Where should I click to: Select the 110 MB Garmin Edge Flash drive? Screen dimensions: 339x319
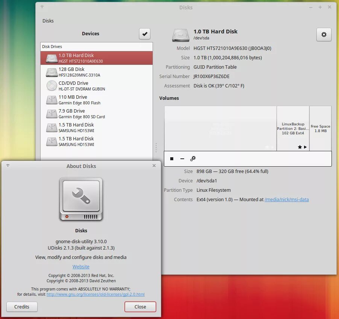(x=97, y=100)
